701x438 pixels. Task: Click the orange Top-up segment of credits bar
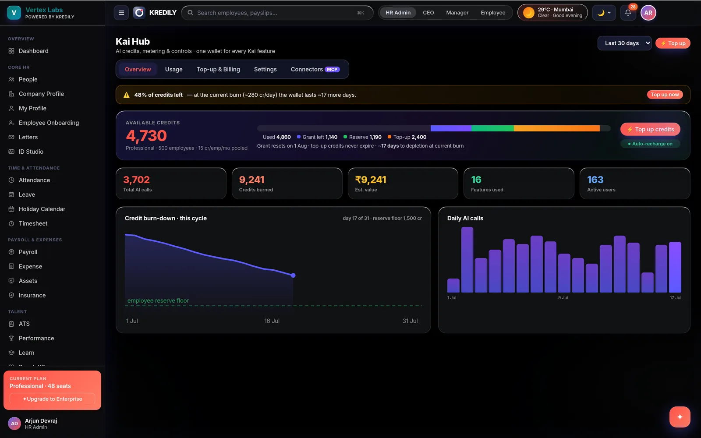point(556,128)
